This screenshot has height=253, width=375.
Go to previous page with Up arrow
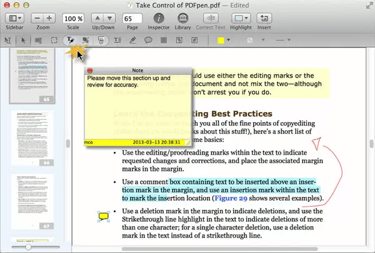click(97, 18)
